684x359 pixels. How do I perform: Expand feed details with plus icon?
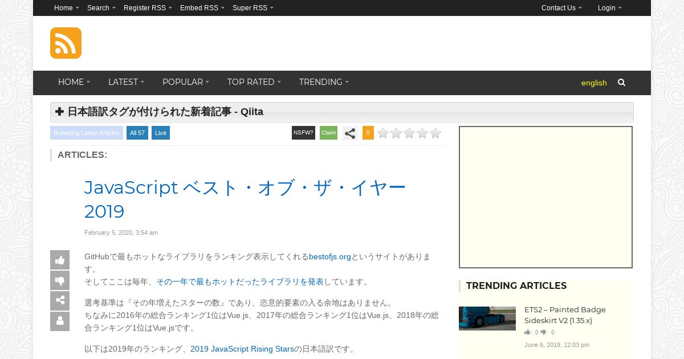pos(59,112)
